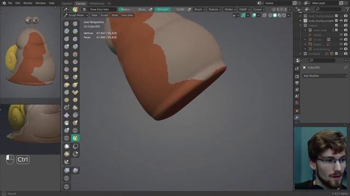Select the Mesh Filter tool

click(x=67, y=170)
